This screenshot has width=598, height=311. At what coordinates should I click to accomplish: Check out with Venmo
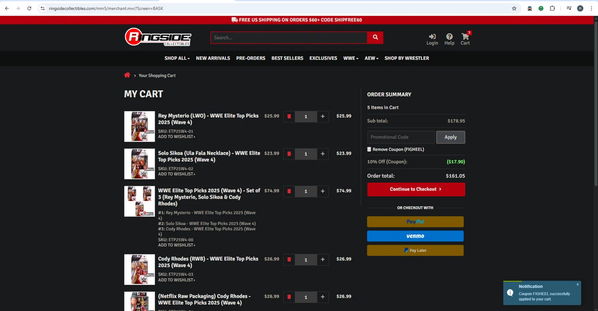(415, 236)
